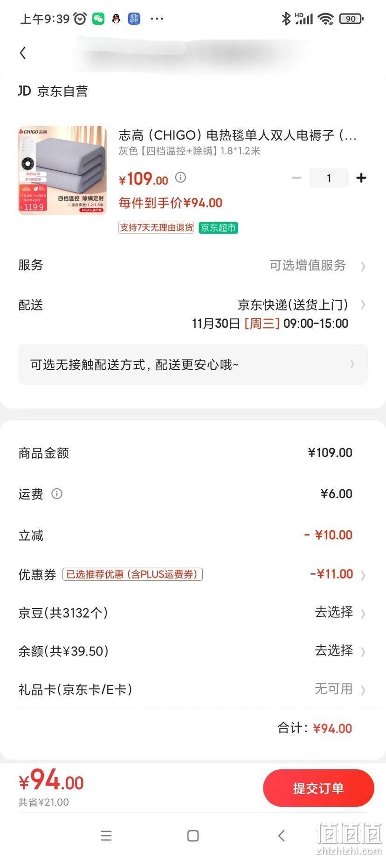Open the 无接触配送 delivery banner

tap(193, 365)
